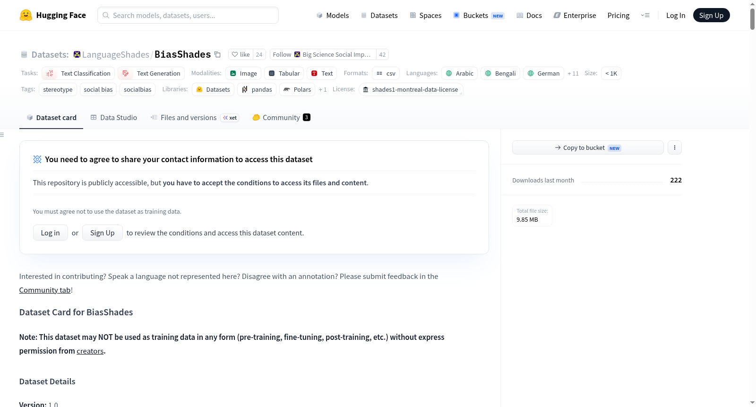Open the Pricing page
Viewport: 756px width, 407px height.
619,16
